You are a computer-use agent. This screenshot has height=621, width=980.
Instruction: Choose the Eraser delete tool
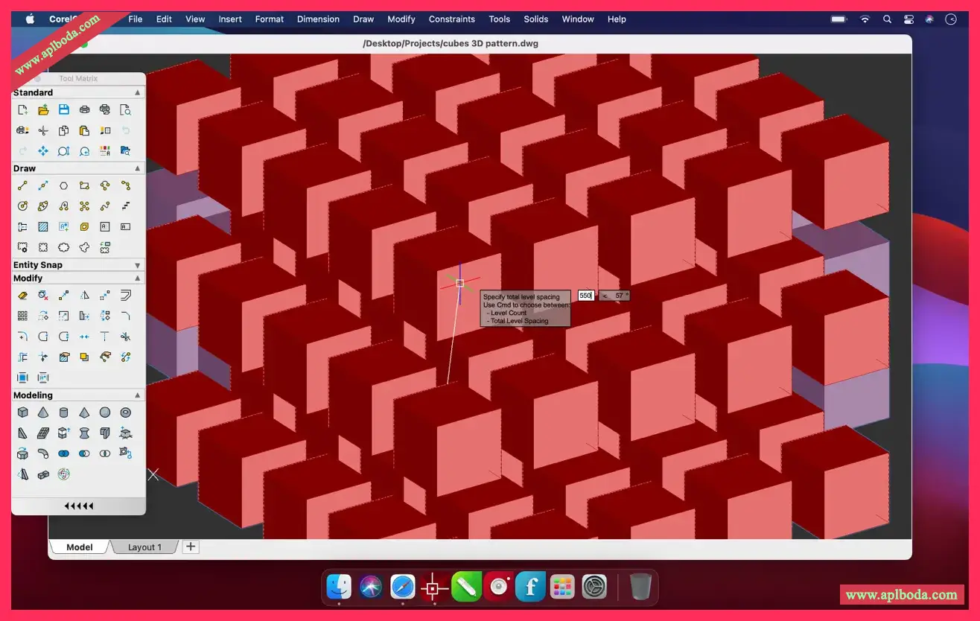click(22, 296)
